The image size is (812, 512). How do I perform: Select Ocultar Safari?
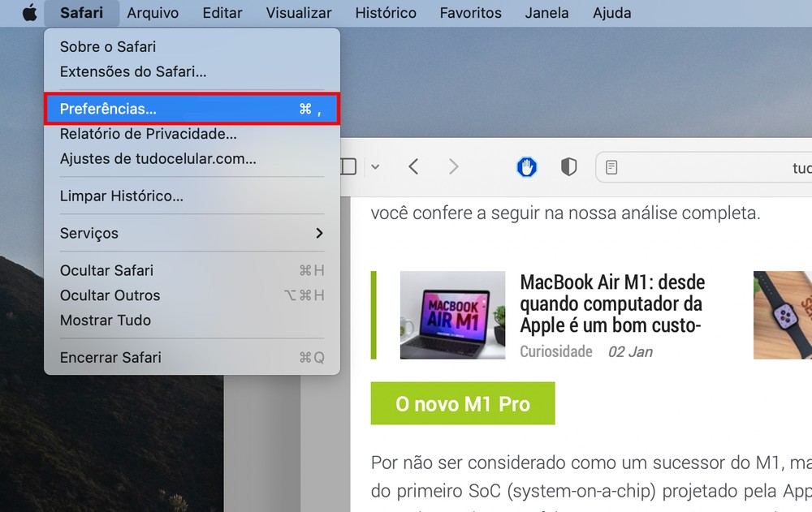pos(192,270)
